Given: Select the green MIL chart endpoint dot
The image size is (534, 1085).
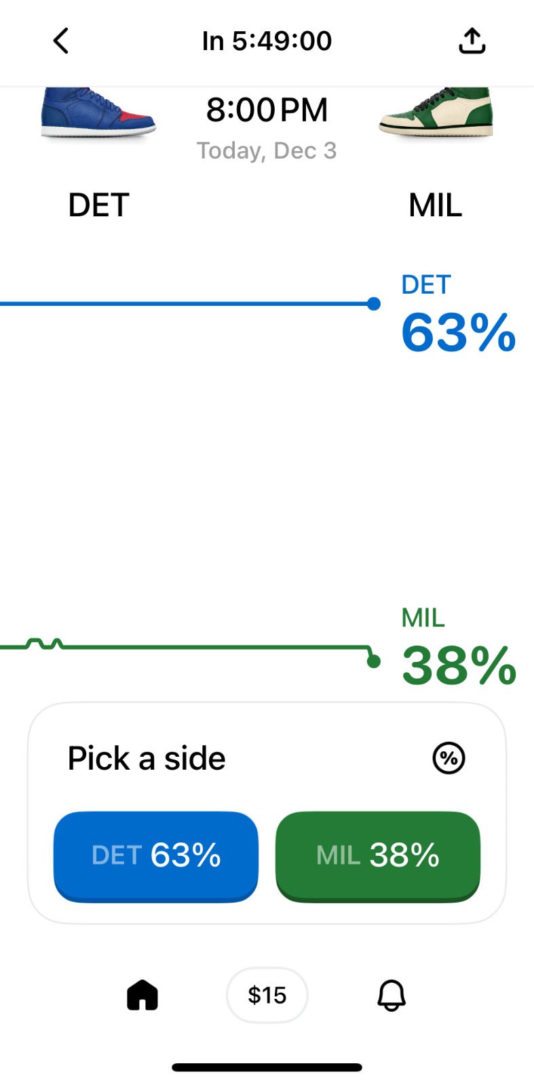Looking at the screenshot, I should coord(373,661).
